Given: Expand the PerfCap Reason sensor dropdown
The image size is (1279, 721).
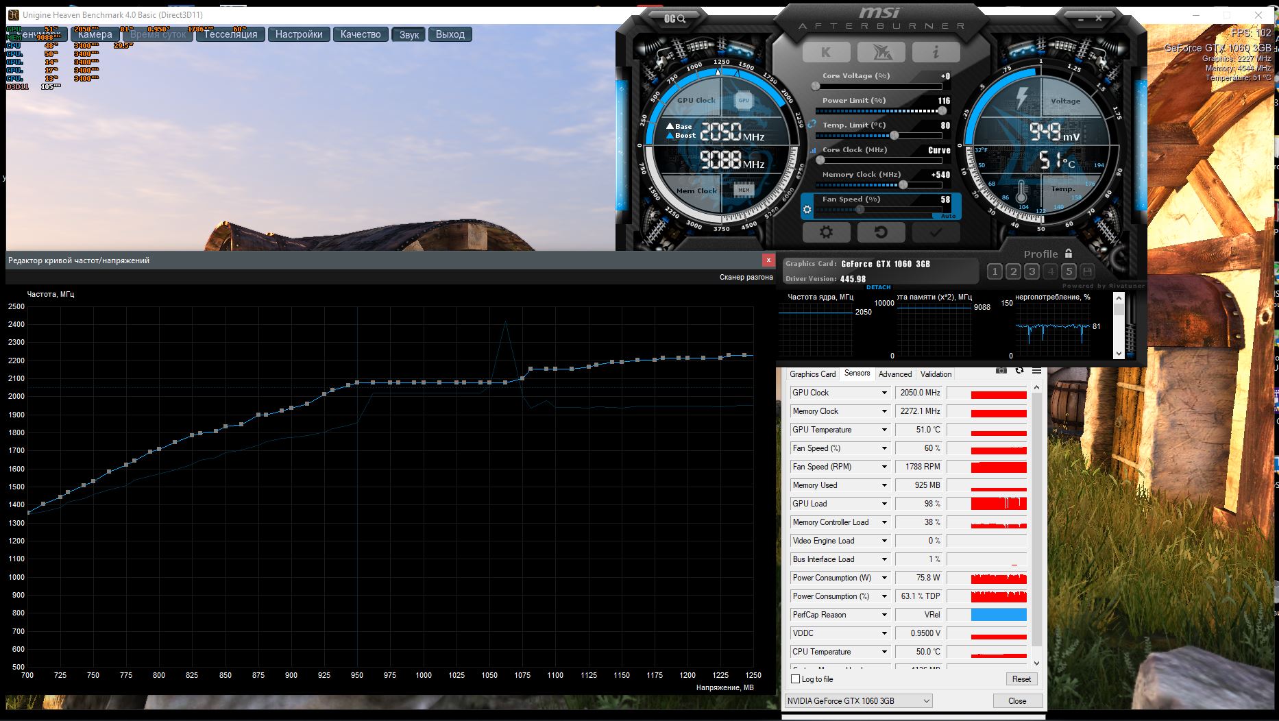Looking at the screenshot, I should [884, 615].
